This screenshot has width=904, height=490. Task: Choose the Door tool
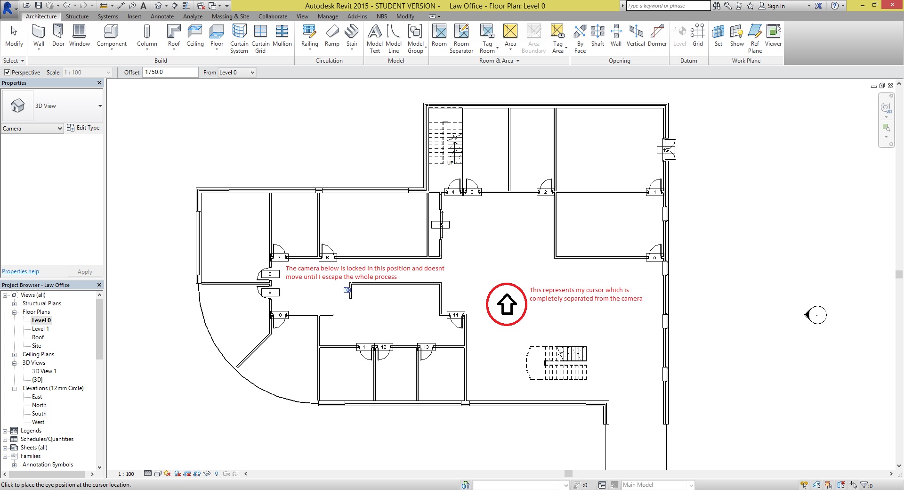pyautogui.click(x=58, y=36)
